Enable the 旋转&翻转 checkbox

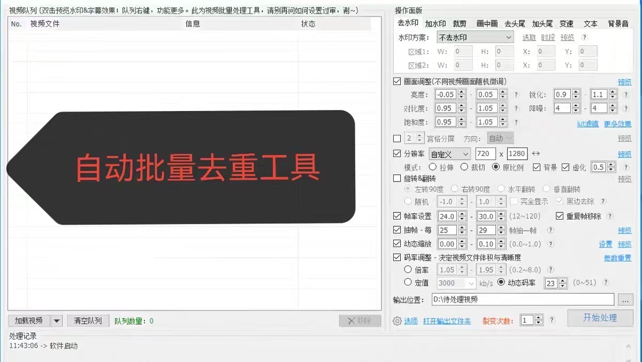coord(397,178)
